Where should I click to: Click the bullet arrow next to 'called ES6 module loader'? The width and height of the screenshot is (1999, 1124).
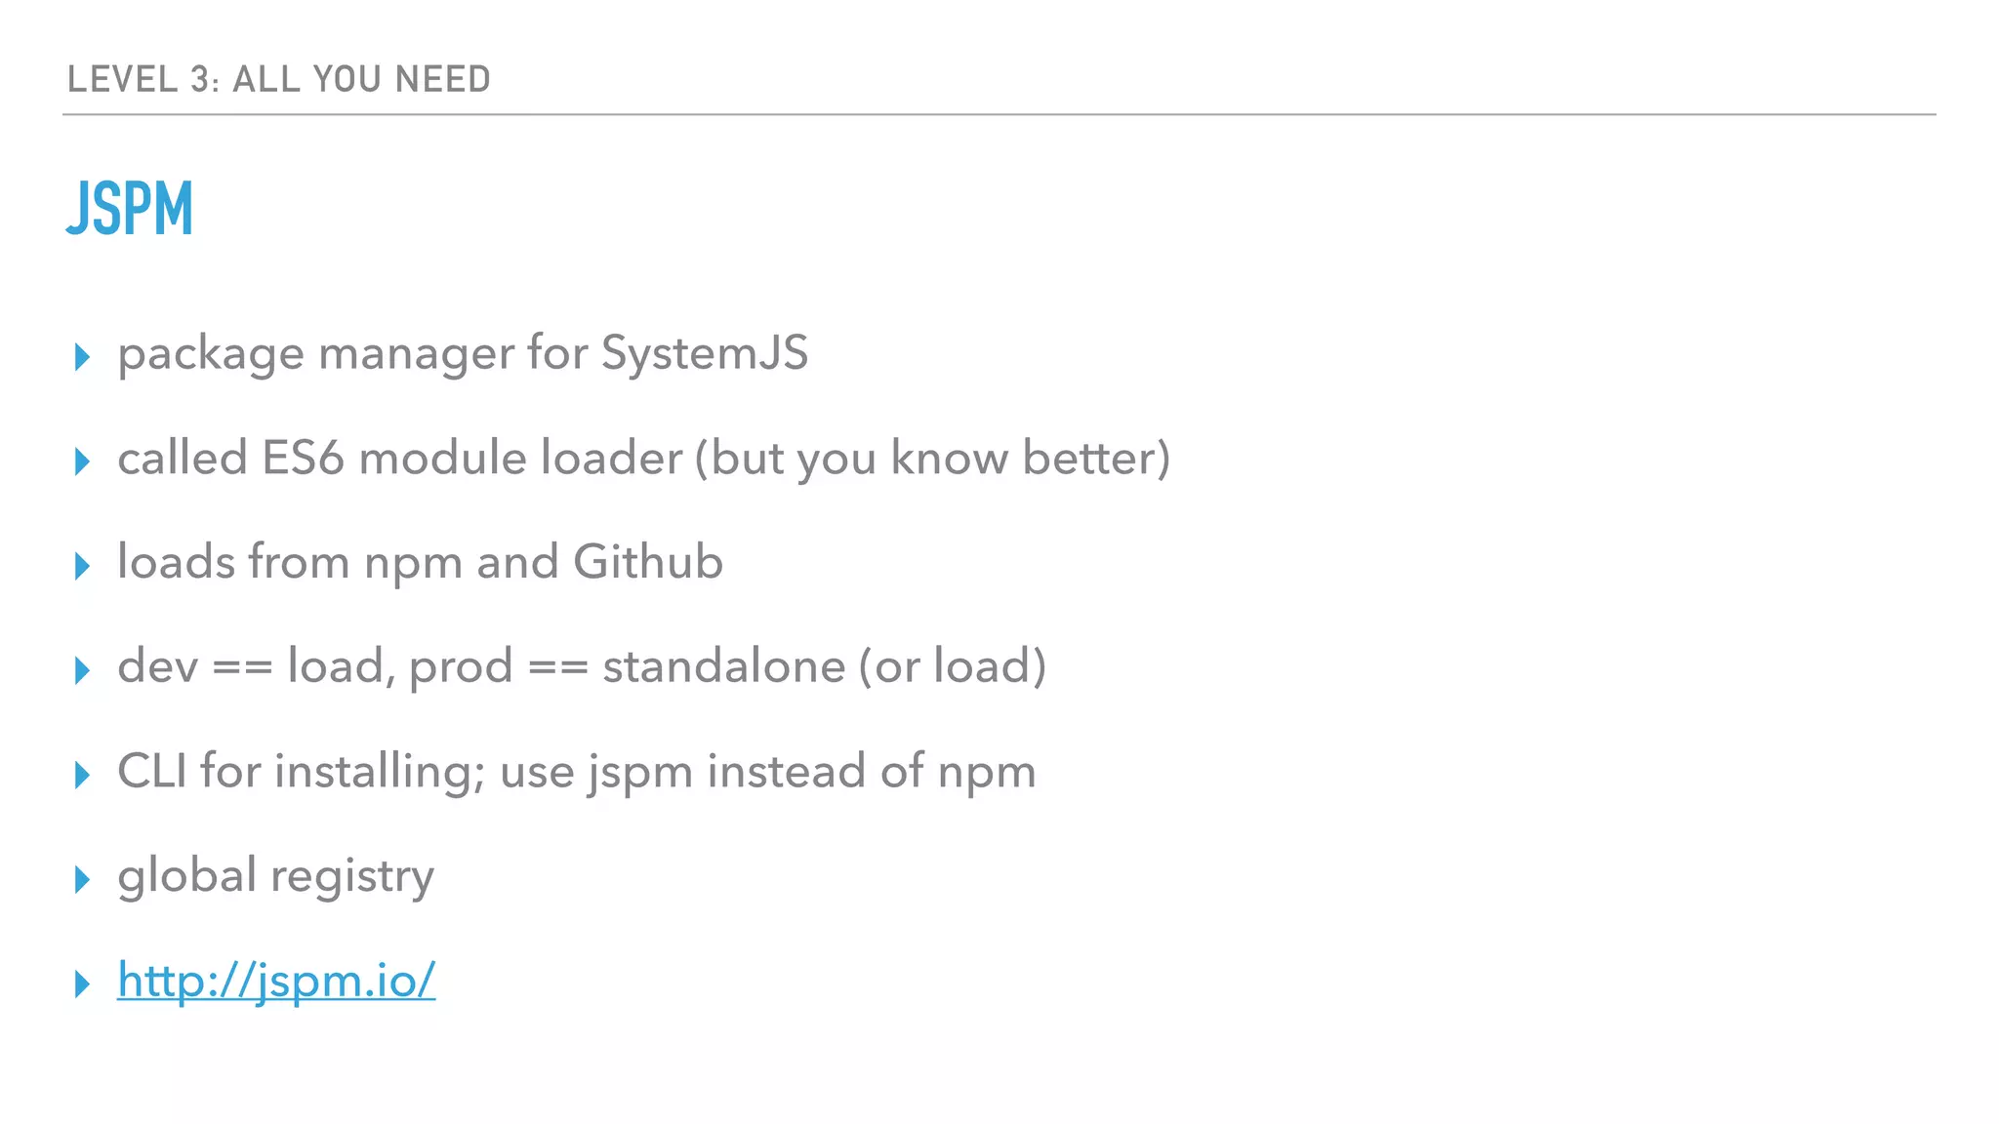(83, 462)
